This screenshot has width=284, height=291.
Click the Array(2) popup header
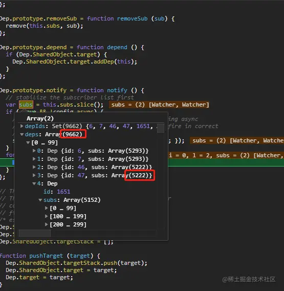(x=40, y=118)
